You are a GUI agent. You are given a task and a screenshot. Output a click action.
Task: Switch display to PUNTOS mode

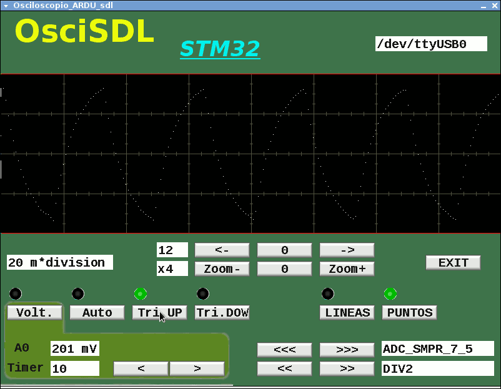[x=410, y=312]
